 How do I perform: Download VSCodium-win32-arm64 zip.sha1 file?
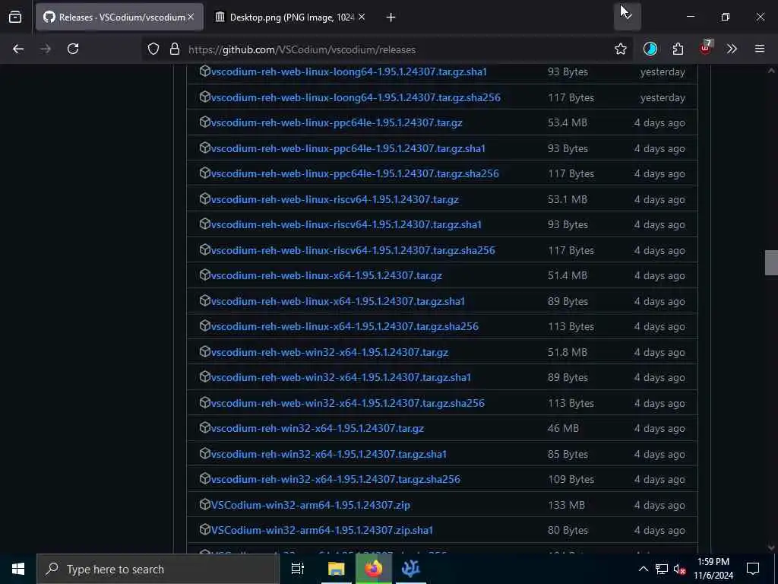[x=322, y=530]
